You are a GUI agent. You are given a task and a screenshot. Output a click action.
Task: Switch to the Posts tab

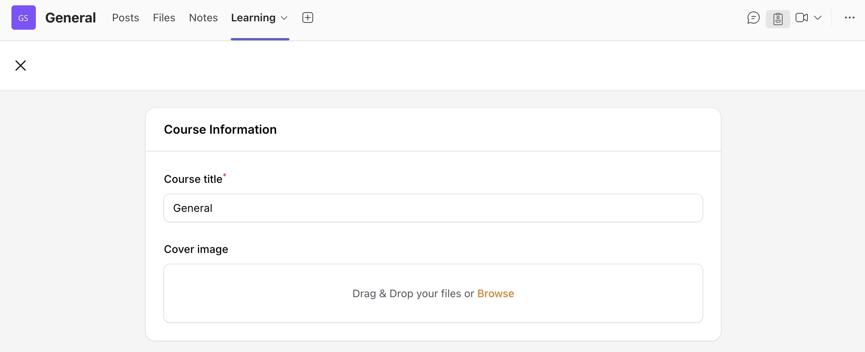tap(125, 18)
